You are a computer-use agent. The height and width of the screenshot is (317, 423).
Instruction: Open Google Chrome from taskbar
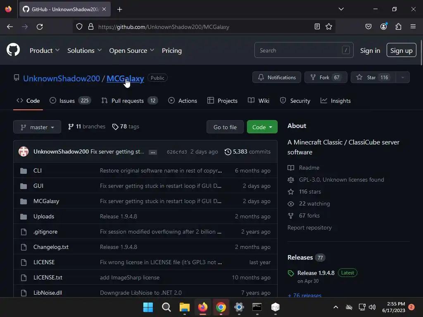221,307
